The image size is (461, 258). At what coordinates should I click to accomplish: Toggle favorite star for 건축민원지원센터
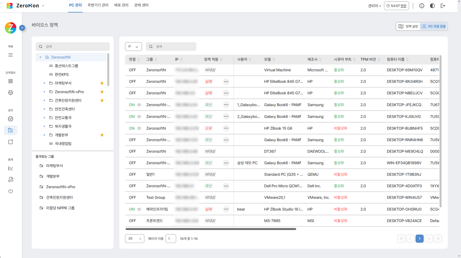(x=102, y=100)
